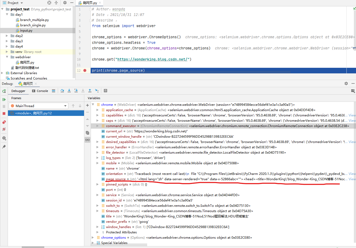Viewport: 356px width, 248px height.
Task: Add a new watch with plus icon
Action: pyautogui.click(x=87, y=105)
